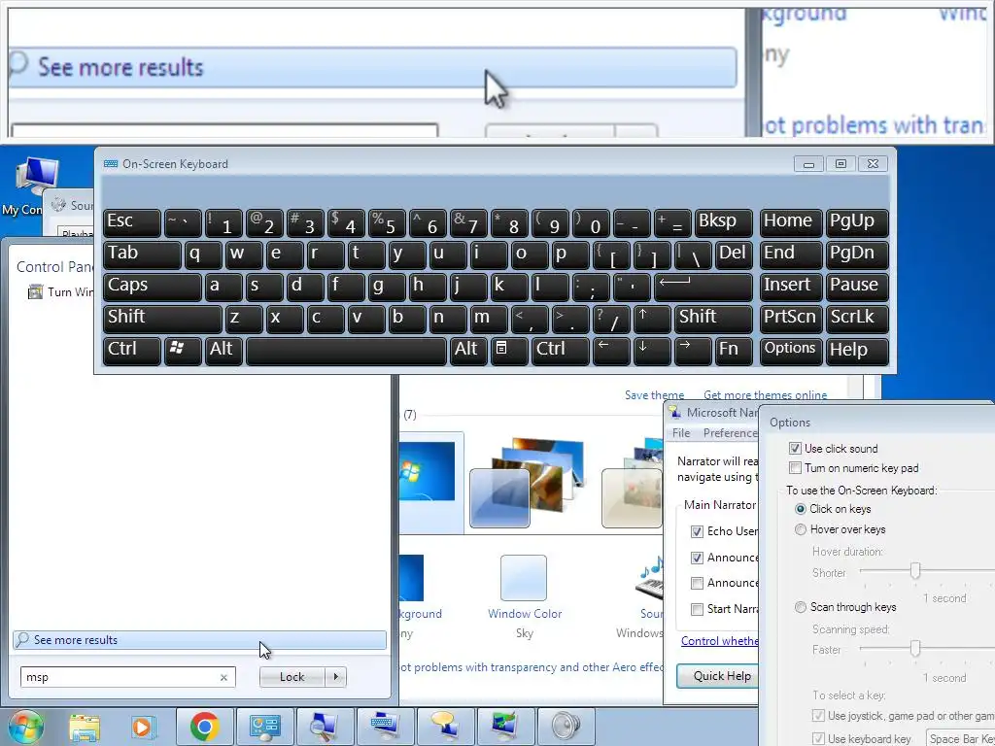
Task: Open the Sound taskbar icon
Action: 566,727
